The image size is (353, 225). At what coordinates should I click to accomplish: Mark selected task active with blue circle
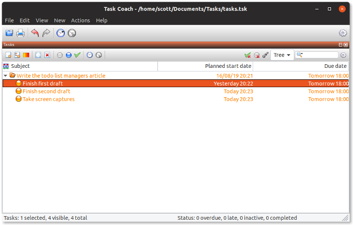coord(69,55)
